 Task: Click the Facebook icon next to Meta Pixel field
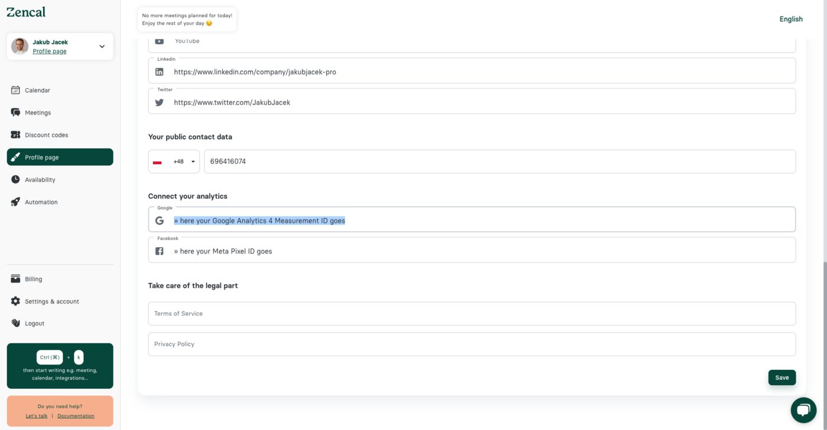tap(159, 251)
